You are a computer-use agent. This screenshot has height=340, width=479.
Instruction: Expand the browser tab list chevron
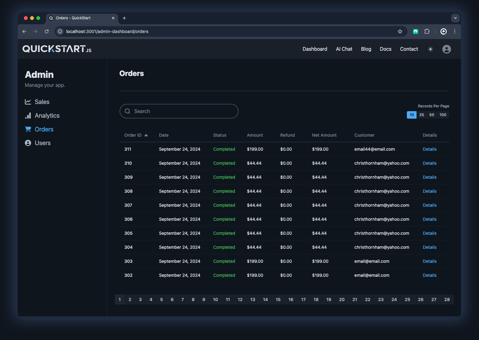point(455,18)
